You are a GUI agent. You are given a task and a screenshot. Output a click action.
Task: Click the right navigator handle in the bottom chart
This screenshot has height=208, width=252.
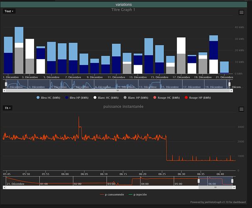coord(232,181)
